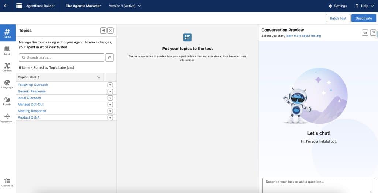Open actions menu for Generic Response
This screenshot has height=193, width=378.
[110, 91]
